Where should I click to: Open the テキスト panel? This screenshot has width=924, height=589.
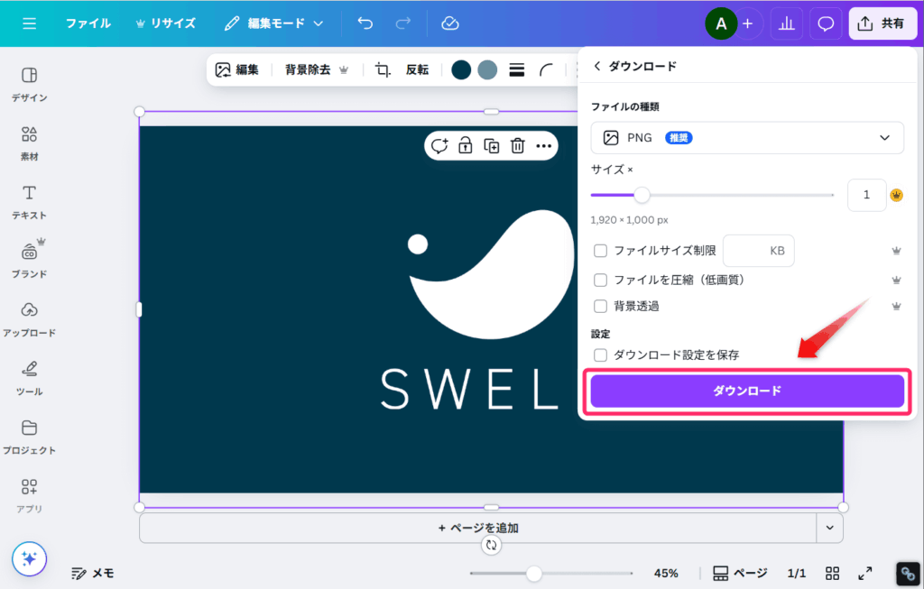(x=30, y=202)
